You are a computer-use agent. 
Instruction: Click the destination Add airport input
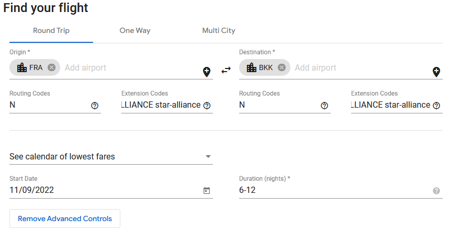[x=361, y=67]
